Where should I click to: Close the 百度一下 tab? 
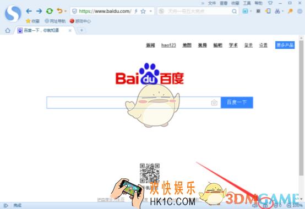tap(70, 30)
